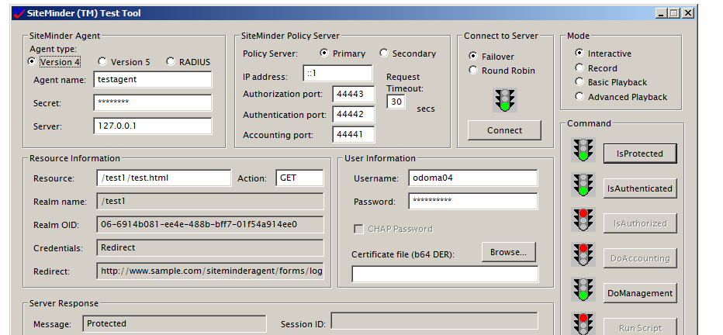The width and height of the screenshot is (723, 335).
Task: Click the IP address field
Action: tap(337, 73)
